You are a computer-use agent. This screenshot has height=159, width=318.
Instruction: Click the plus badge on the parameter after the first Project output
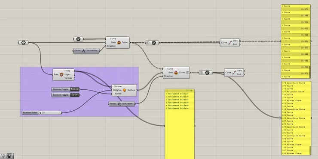coord(148,43)
